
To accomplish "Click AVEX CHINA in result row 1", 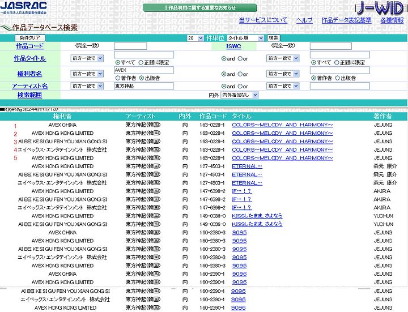I will coord(62,125).
